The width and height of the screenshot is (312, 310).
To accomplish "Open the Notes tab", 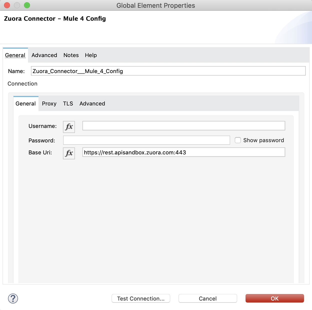I will click(x=71, y=55).
